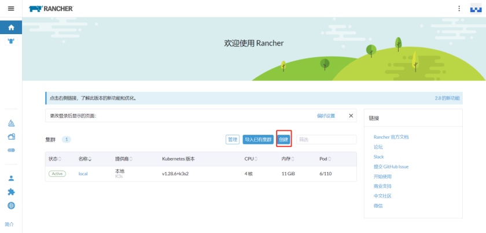Open Cluster Management barn icon
The width and height of the screenshot is (486, 233).
coord(11,136)
